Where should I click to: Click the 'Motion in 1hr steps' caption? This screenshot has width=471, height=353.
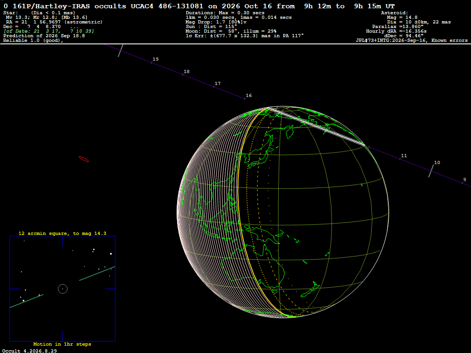tap(62, 344)
